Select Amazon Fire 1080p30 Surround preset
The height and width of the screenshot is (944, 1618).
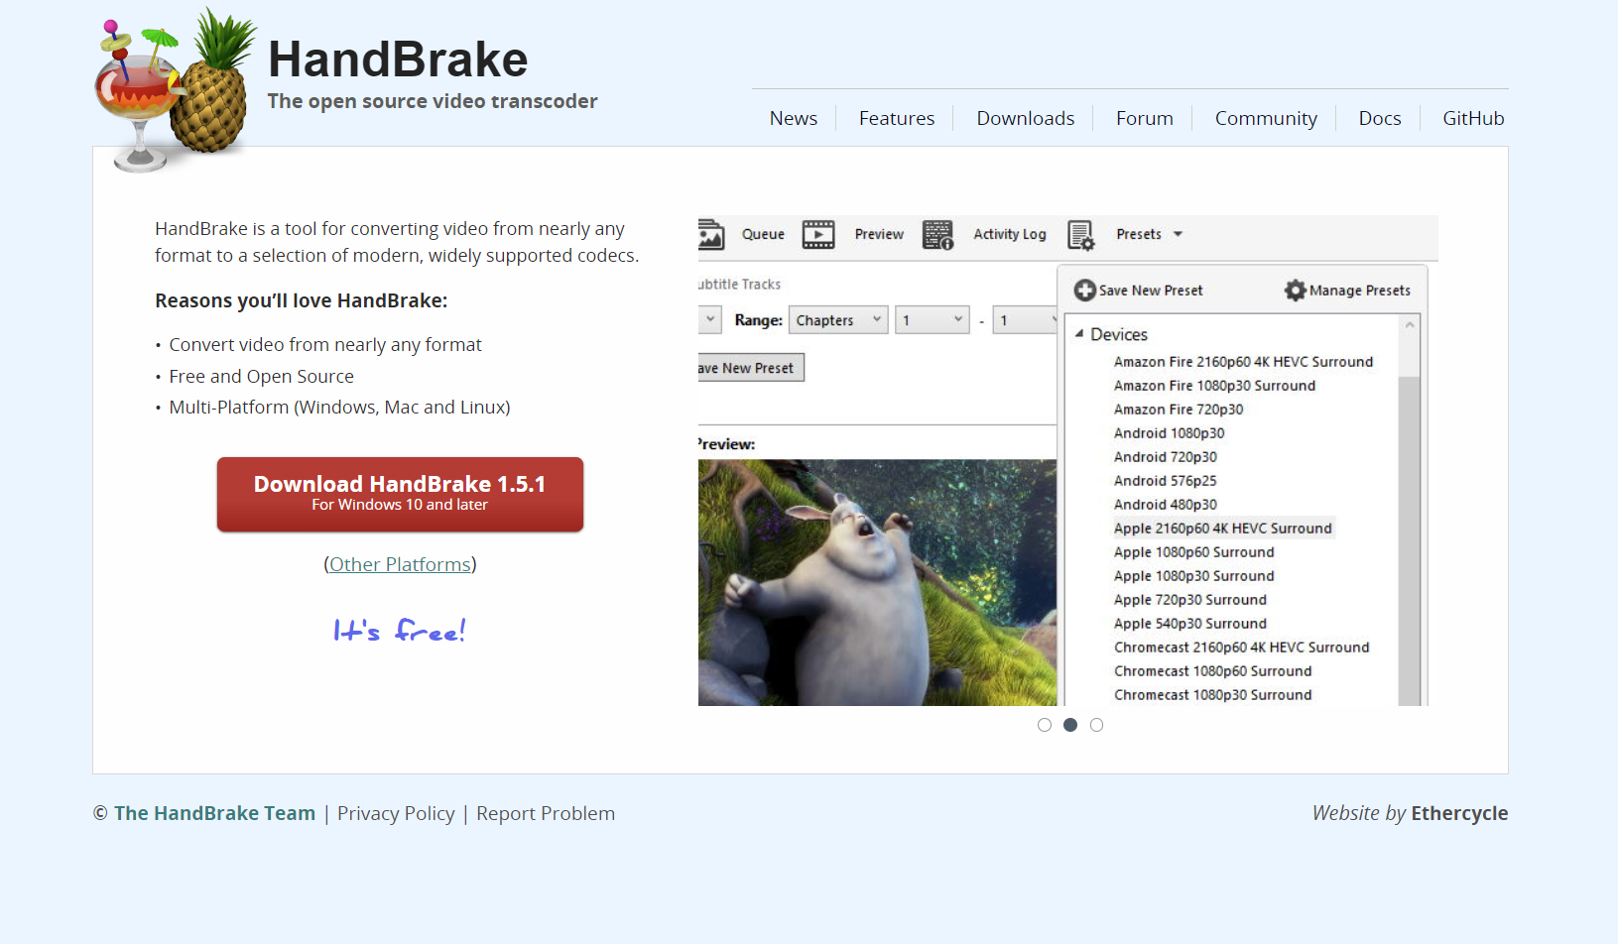coord(1214,386)
